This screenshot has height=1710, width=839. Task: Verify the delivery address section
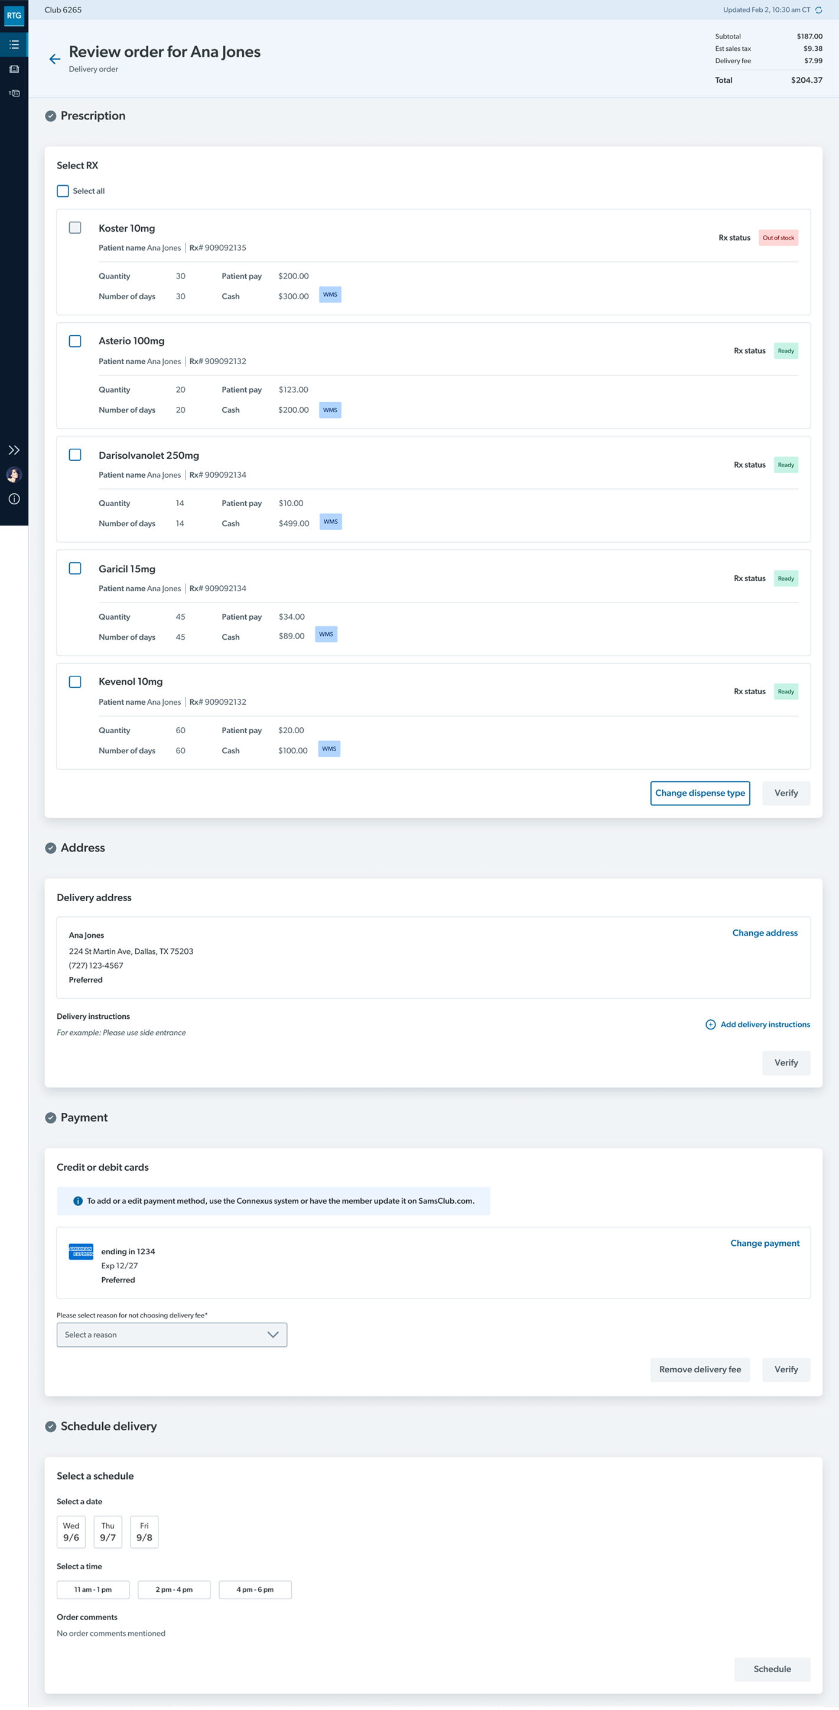pyautogui.click(x=786, y=1063)
